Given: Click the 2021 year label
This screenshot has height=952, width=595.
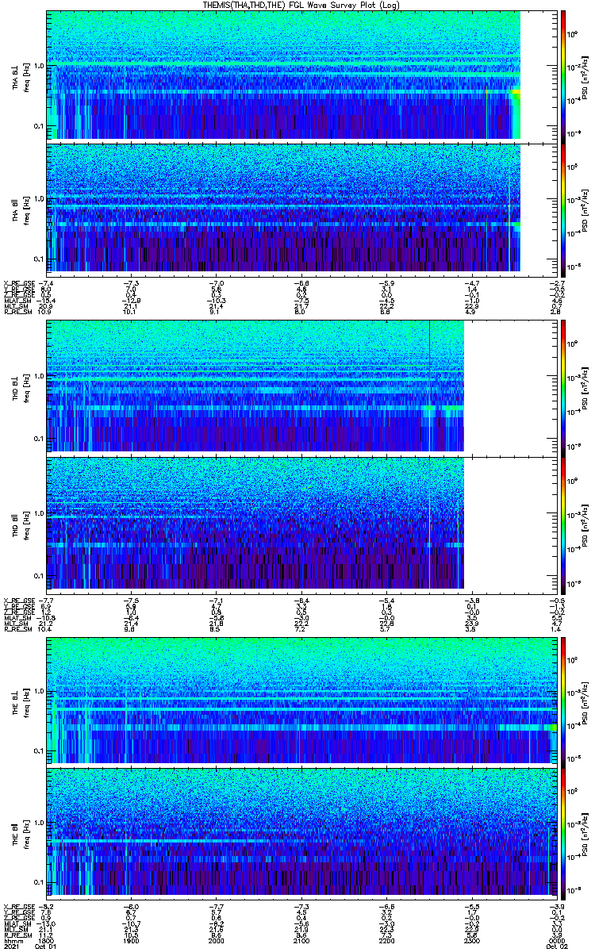Looking at the screenshot, I should [10, 946].
